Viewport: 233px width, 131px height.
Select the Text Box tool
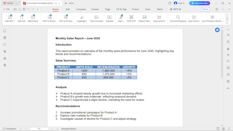pyautogui.click(x=109, y=19)
